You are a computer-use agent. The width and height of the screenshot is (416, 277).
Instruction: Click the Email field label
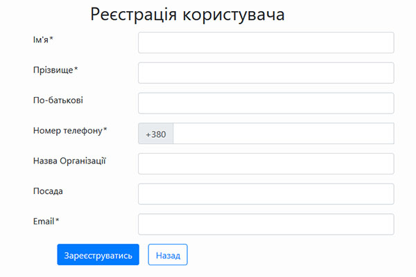pos(44,221)
